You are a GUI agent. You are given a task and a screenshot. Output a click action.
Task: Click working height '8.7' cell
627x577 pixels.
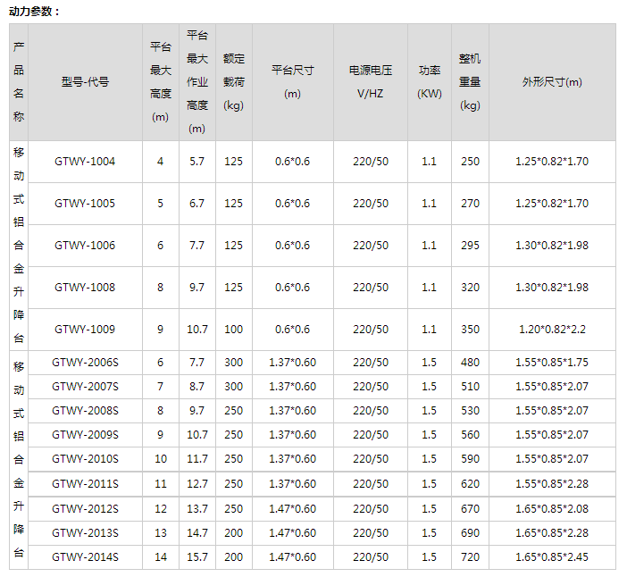[196, 387]
